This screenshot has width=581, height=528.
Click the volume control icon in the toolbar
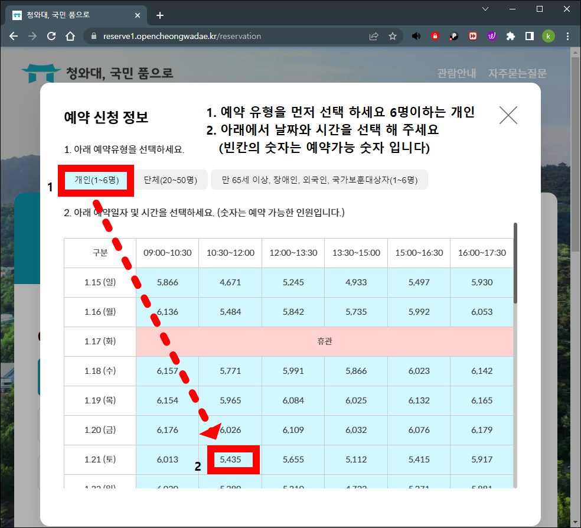point(416,36)
